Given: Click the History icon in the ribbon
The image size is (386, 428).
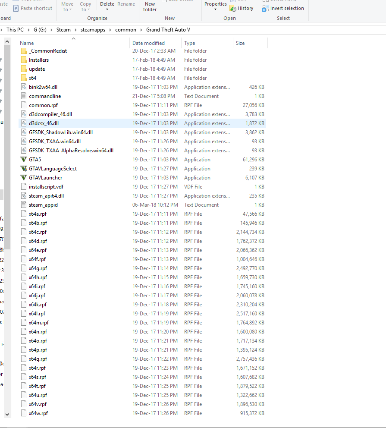Looking at the screenshot, I should (x=233, y=9).
